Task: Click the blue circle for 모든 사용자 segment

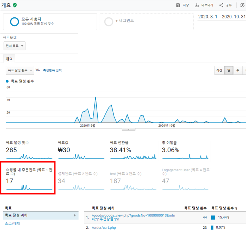Action: tap(14, 22)
